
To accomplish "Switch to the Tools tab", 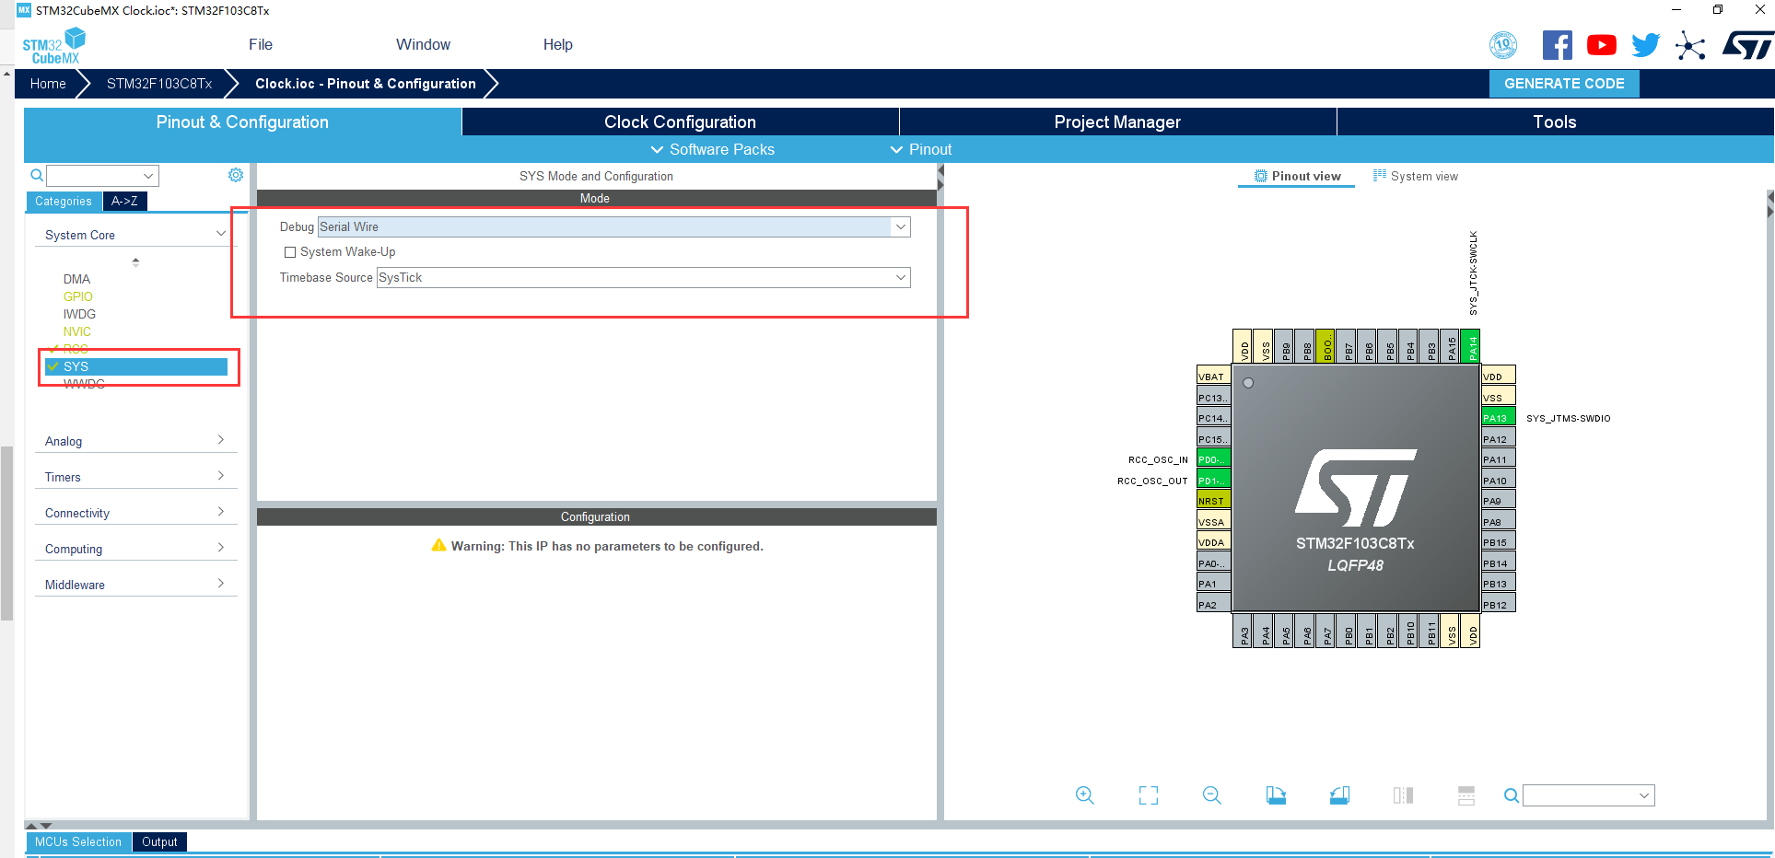I will click(1555, 122).
